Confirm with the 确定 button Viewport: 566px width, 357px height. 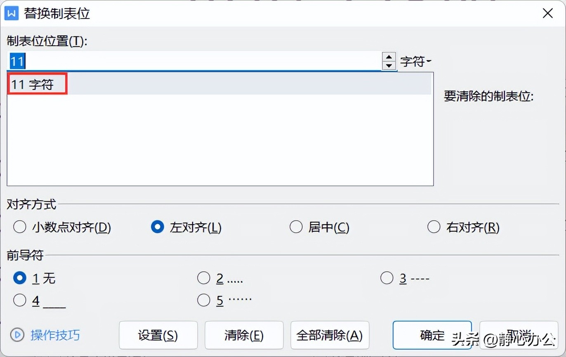pyautogui.click(x=432, y=335)
